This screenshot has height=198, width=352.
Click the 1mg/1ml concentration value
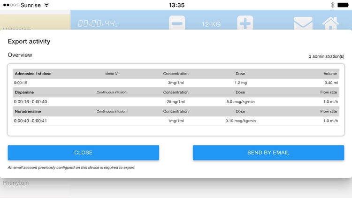tap(176, 121)
